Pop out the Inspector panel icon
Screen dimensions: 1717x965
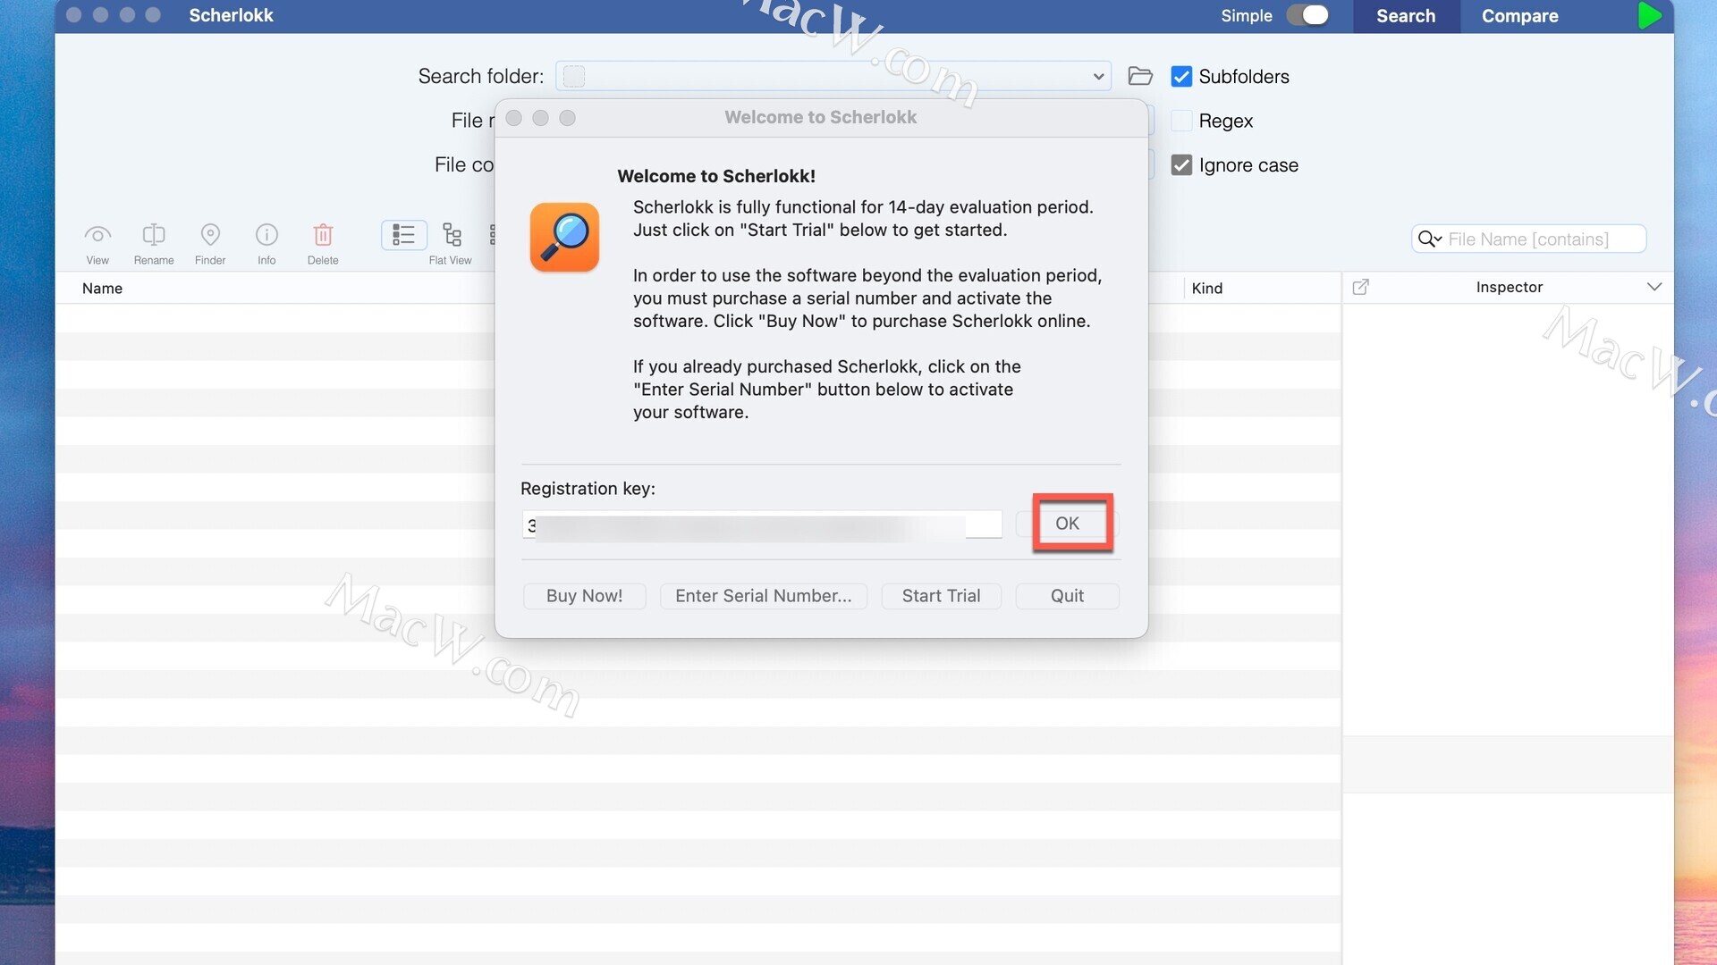point(1360,287)
